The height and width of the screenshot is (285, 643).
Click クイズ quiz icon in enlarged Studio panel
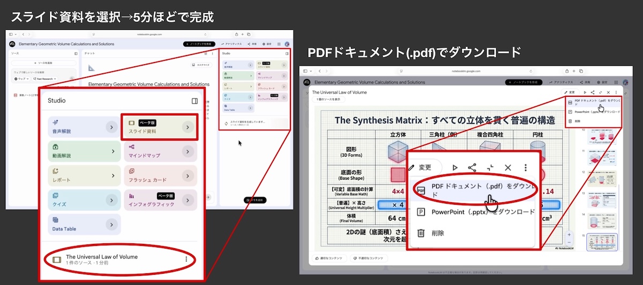[55, 195]
